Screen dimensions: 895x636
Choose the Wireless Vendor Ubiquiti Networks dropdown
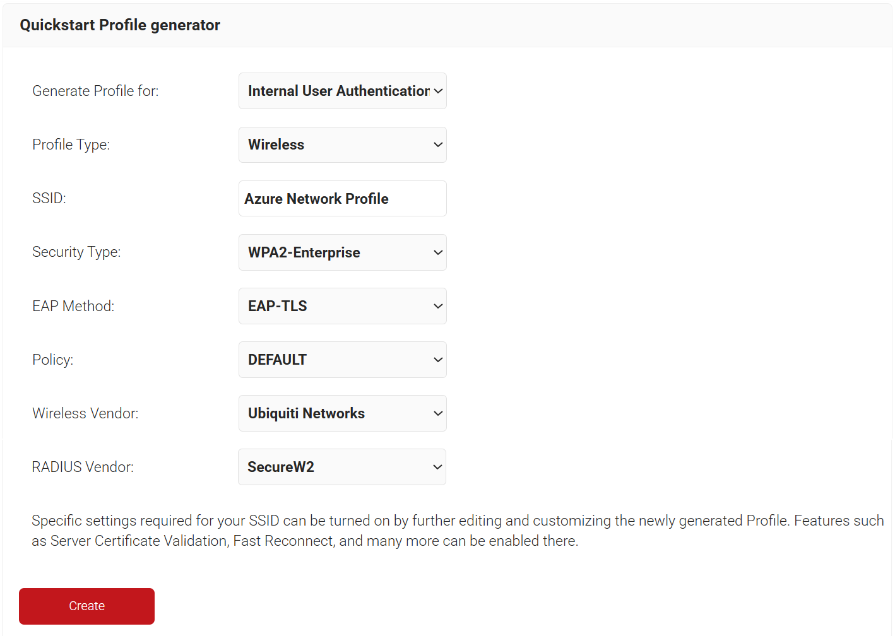pos(342,413)
